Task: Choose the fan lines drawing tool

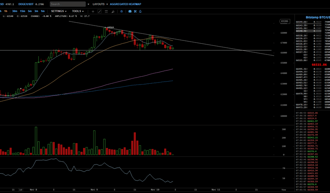Action: pos(113,12)
